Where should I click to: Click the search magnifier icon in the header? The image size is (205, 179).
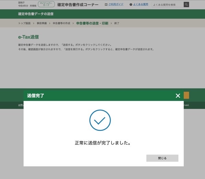[186, 4]
